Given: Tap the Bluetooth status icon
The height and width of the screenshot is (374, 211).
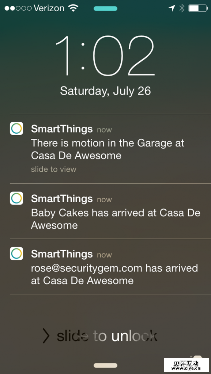Looking at the screenshot, I should [182, 8].
